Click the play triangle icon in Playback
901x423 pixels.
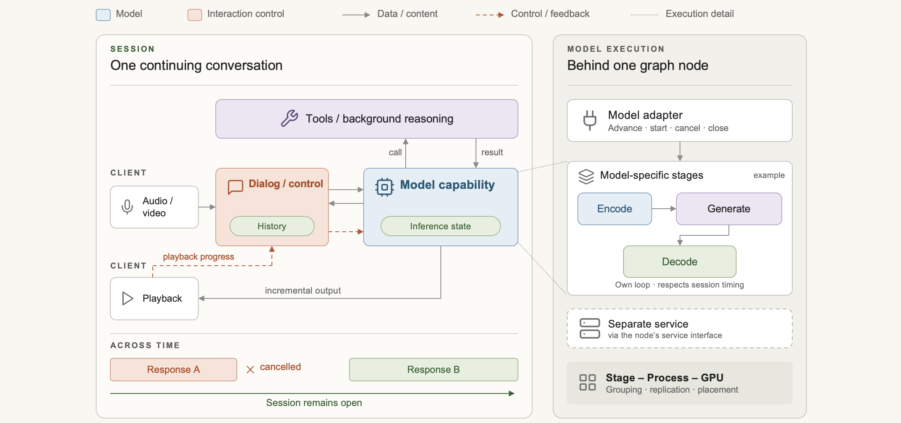(x=128, y=298)
